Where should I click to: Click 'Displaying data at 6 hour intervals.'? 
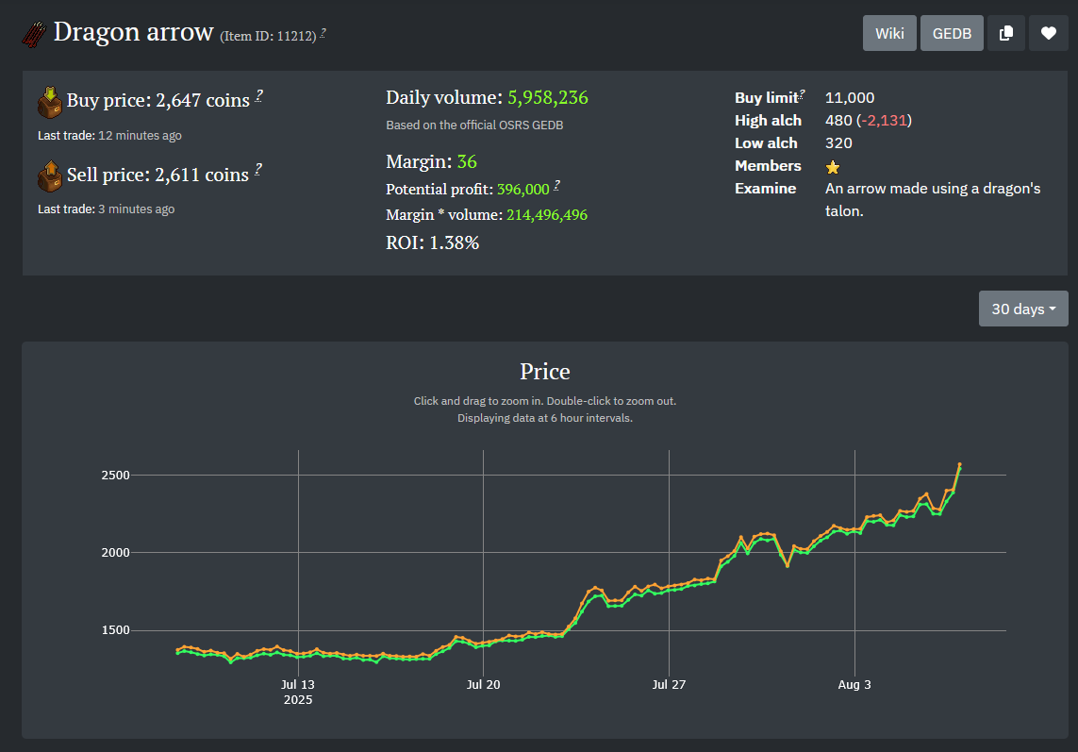[545, 418]
